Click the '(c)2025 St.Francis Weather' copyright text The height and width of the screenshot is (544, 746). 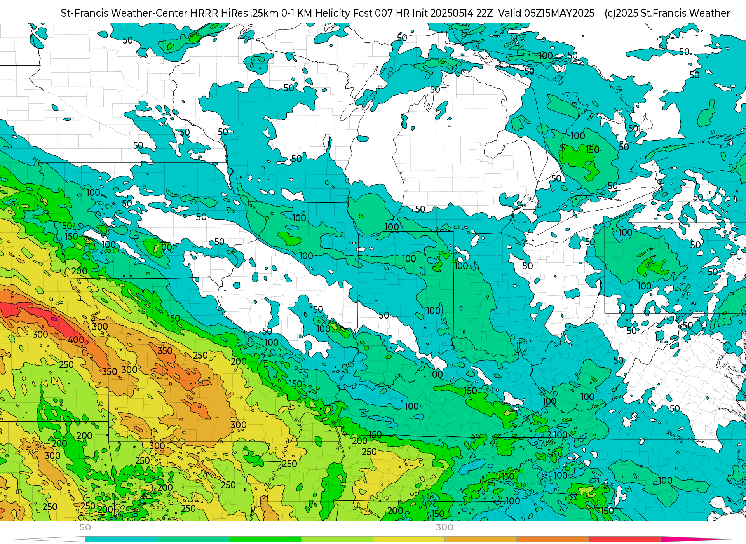pos(667,13)
